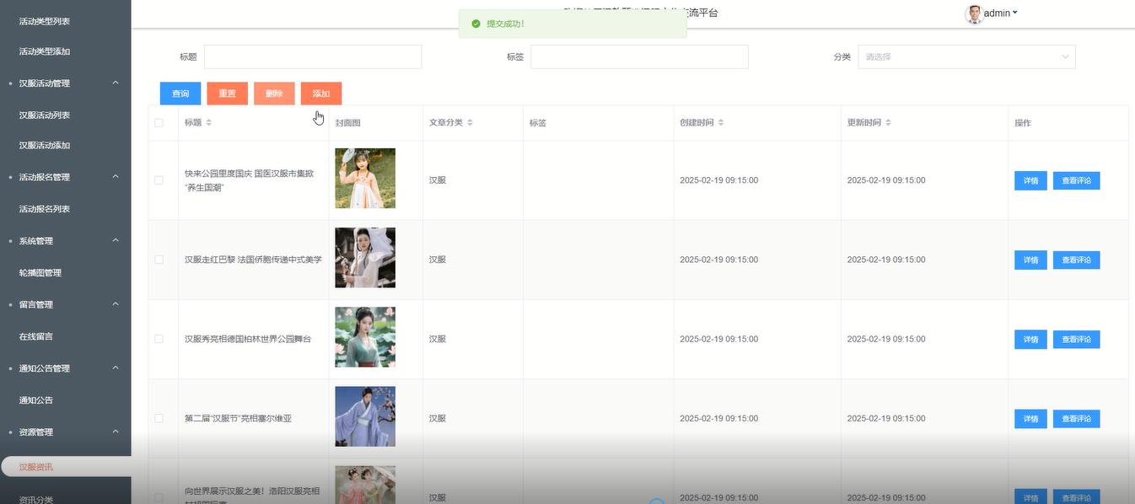Collapse the 系统管理 sidebar group
The width and height of the screenshot is (1135, 504).
pyautogui.click(x=65, y=241)
